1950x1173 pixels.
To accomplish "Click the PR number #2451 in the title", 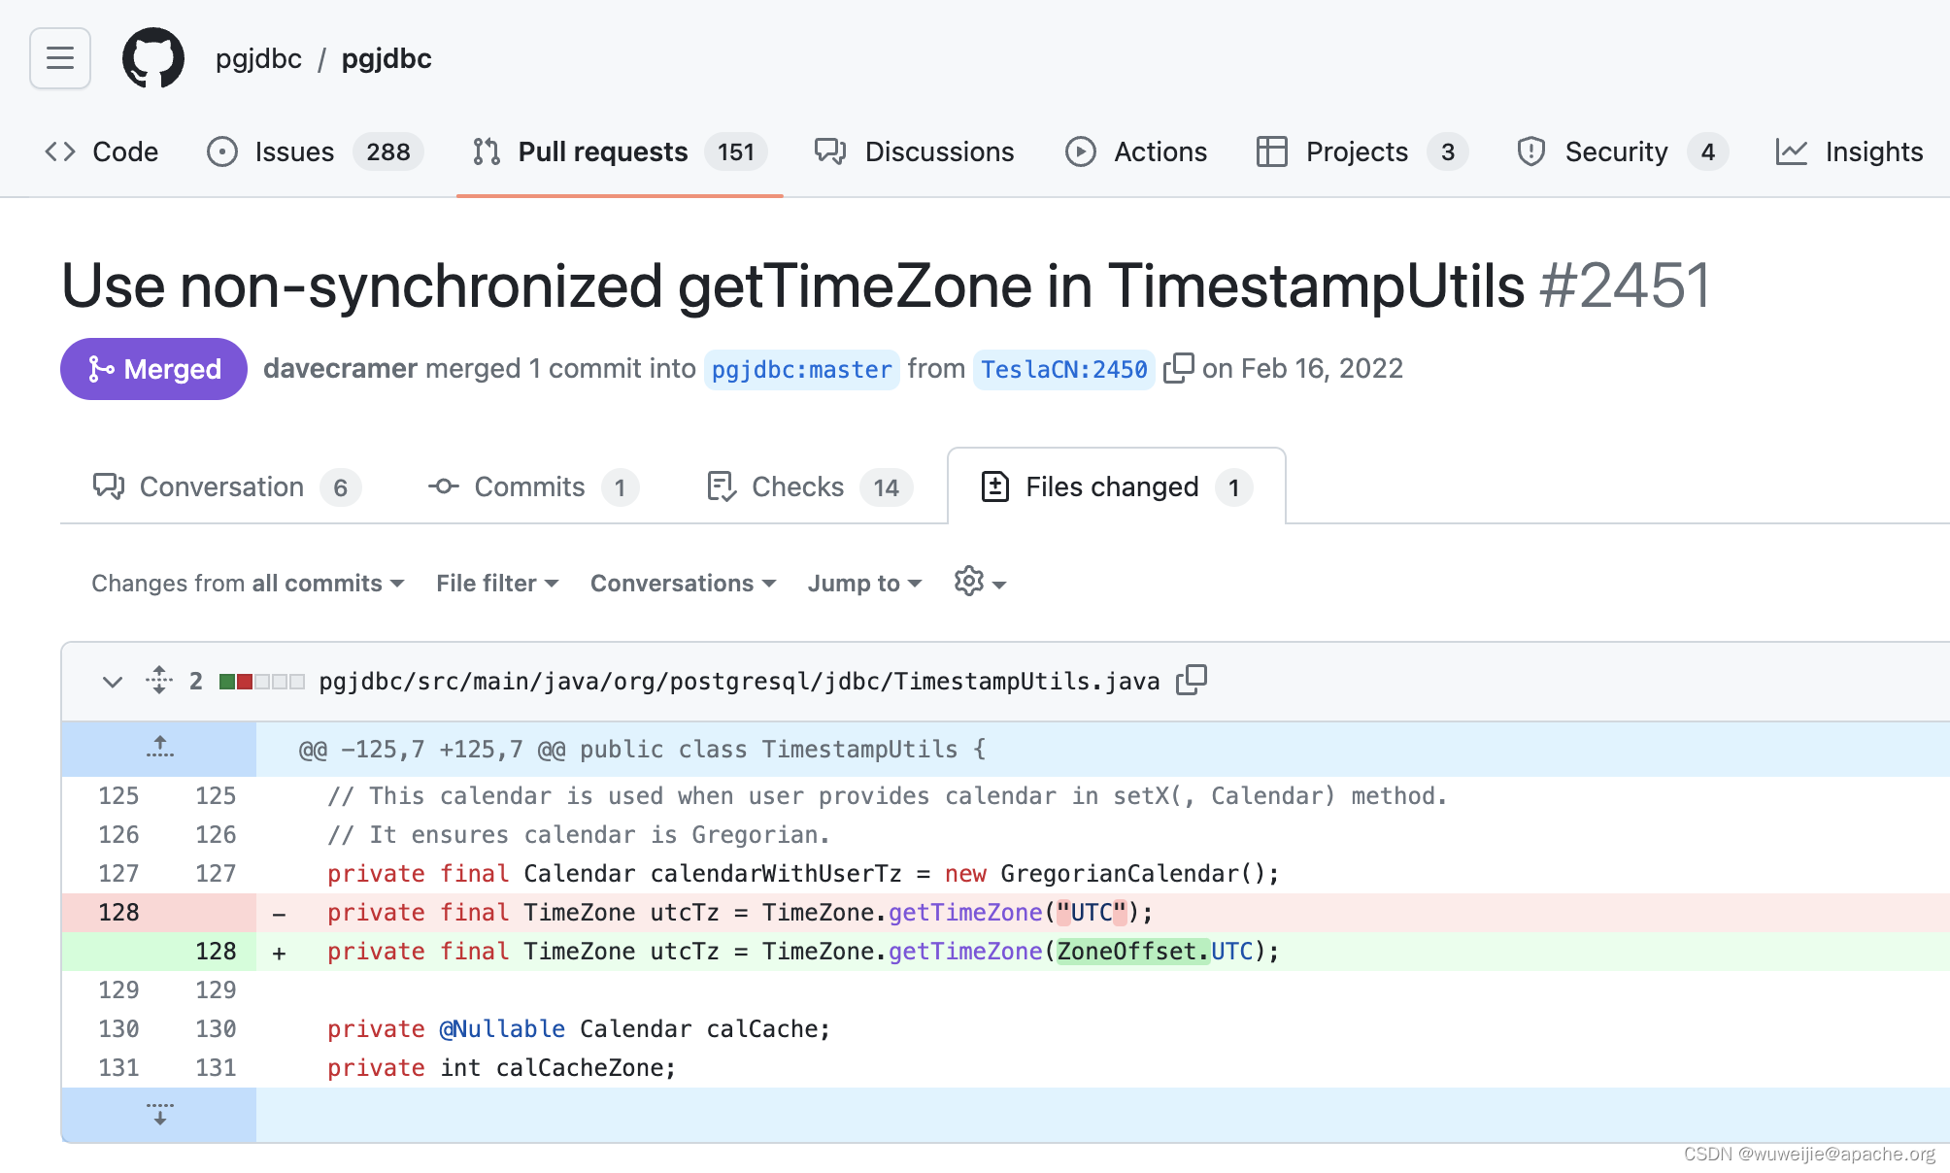I will [x=1626, y=285].
